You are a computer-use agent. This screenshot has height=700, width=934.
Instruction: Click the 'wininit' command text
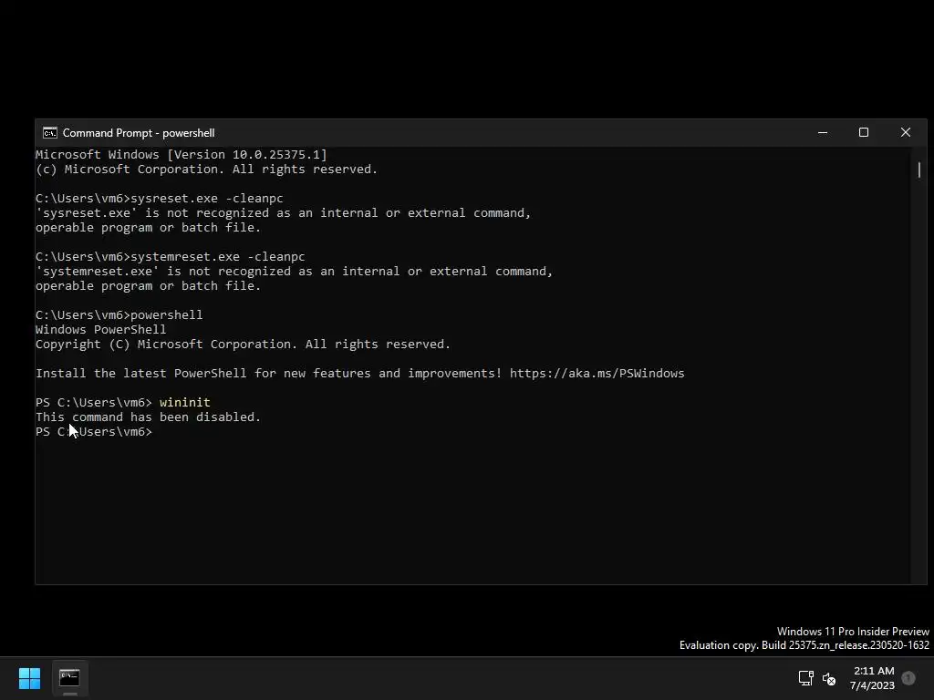pos(184,402)
